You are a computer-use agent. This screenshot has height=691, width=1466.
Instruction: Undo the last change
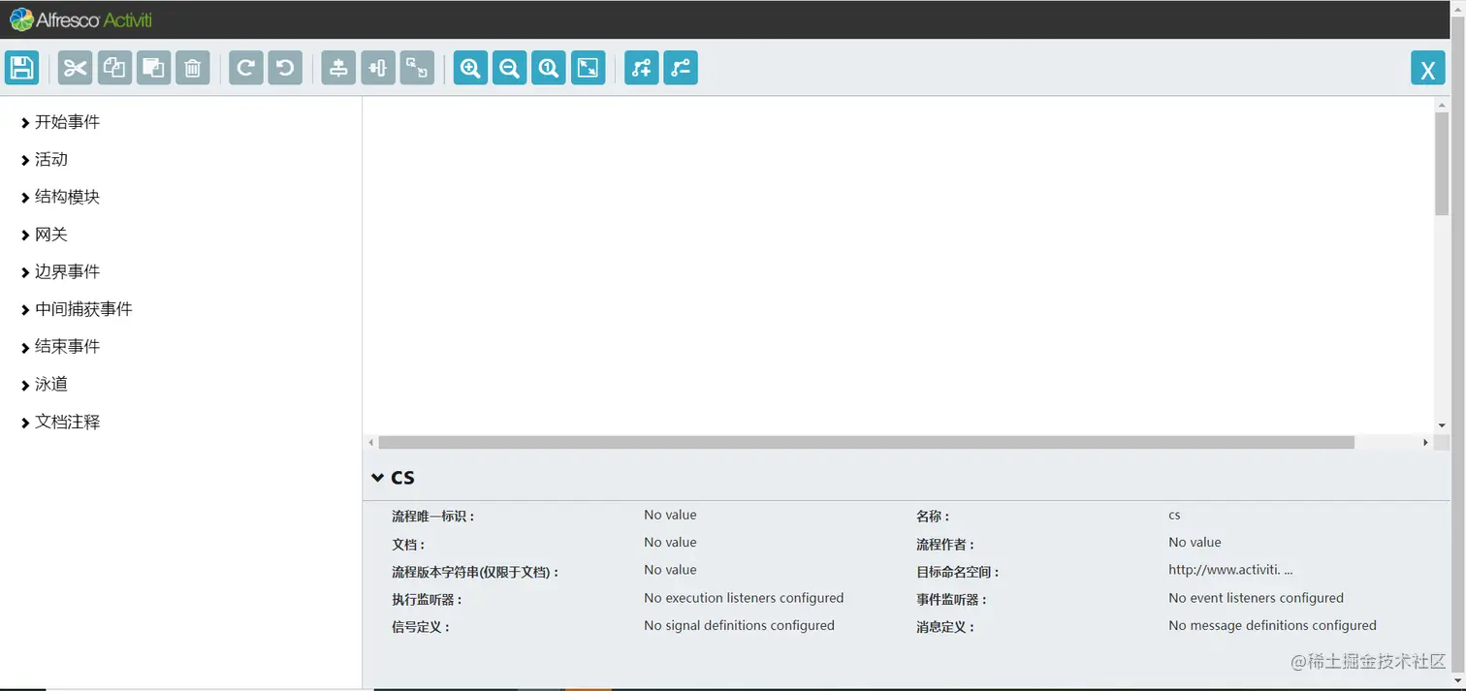pos(284,68)
